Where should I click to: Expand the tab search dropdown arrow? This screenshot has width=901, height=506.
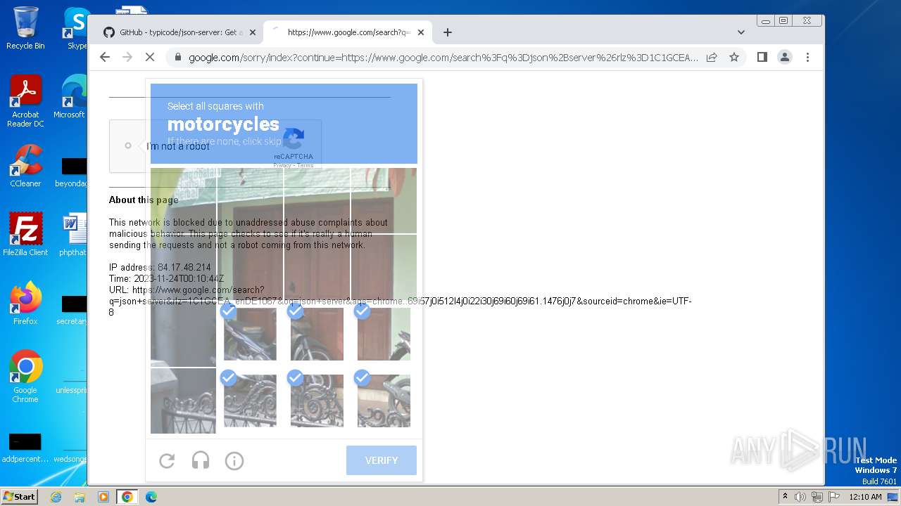[x=741, y=32]
